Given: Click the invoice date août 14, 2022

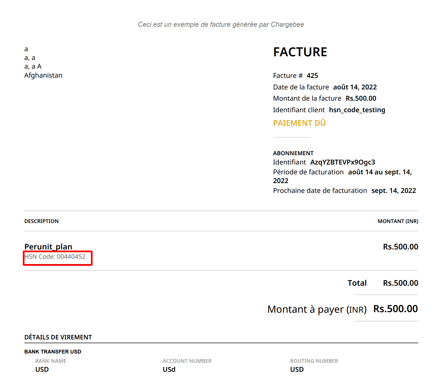Looking at the screenshot, I should (355, 87).
